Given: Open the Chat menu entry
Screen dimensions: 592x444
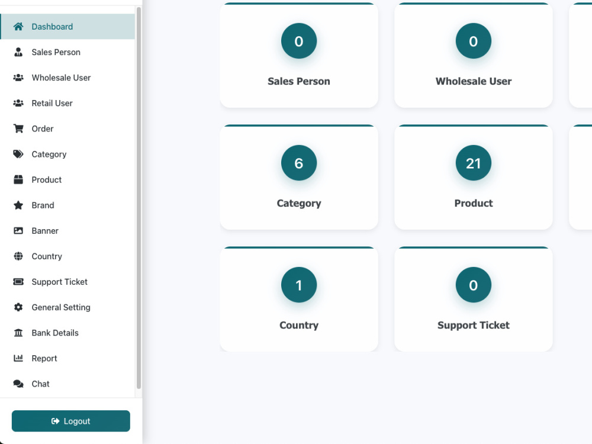Looking at the screenshot, I should pyautogui.click(x=67, y=384).
